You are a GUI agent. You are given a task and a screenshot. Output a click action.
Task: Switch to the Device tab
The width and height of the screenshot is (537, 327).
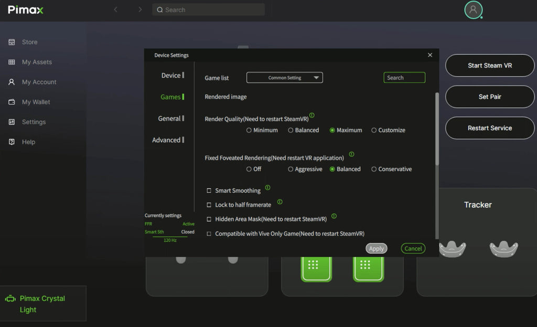[173, 76]
